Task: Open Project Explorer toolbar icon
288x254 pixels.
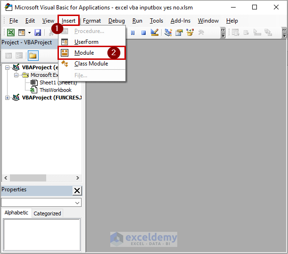Action: click(x=168, y=33)
